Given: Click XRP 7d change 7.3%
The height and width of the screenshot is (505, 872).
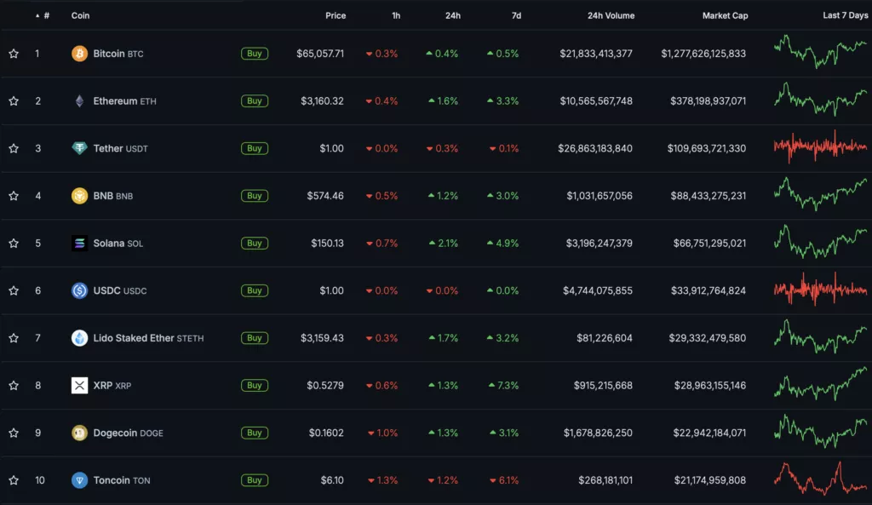Looking at the screenshot, I should click(503, 385).
